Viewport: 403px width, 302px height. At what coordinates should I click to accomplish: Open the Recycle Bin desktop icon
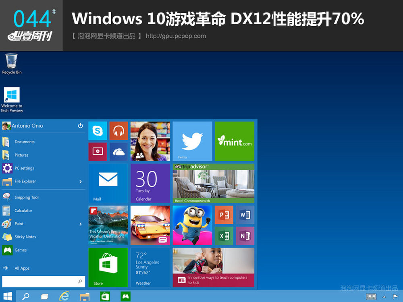[x=12, y=64]
